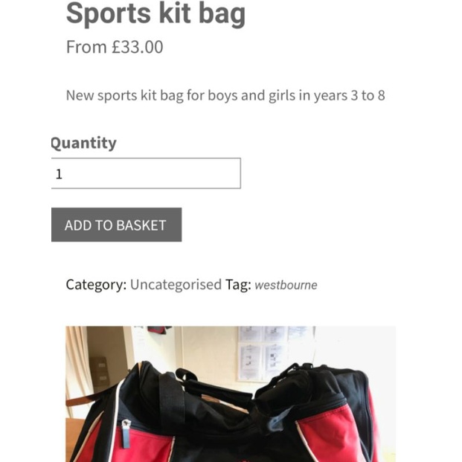Click the cardboard boxes in the photo background
The width and height of the screenshot is (462, 462).
tap(100, 372)
